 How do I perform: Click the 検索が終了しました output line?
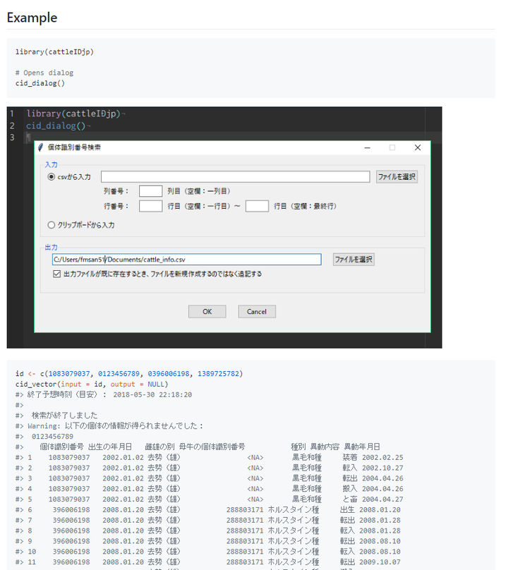click(64, 416)
